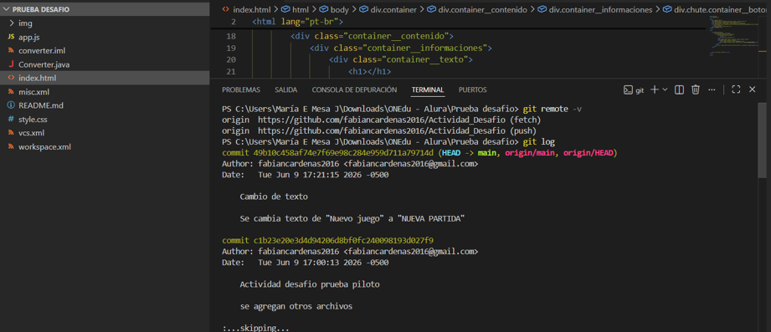Close the terminal panel
The width and height of the screenshot is (771, 332).
tap(752, 89)
